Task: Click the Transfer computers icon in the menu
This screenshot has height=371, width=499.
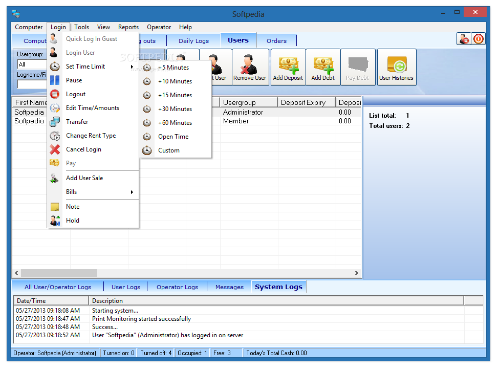Action: pyautogui.click(x=55, y=122)
